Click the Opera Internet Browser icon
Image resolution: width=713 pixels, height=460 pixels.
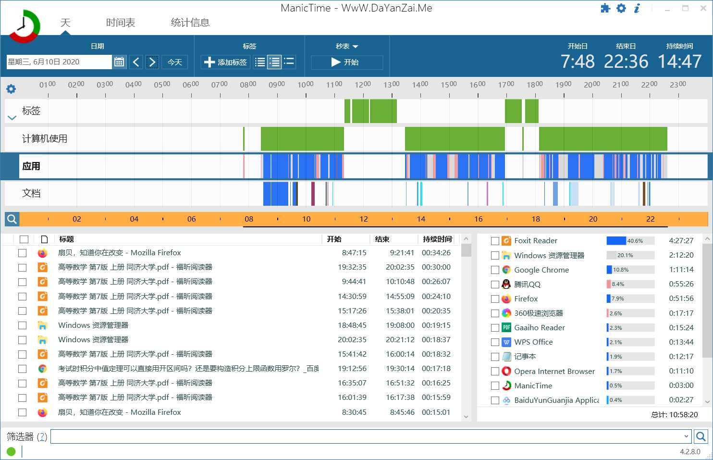pyautogui.click(x=506, y=371)
